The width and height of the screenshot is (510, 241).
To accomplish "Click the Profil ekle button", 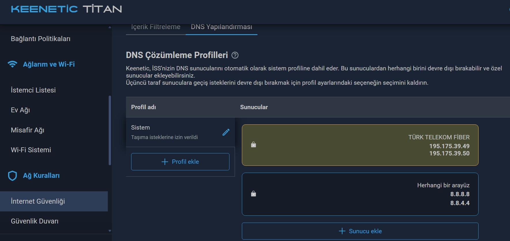I will click(x=180, y=162).
